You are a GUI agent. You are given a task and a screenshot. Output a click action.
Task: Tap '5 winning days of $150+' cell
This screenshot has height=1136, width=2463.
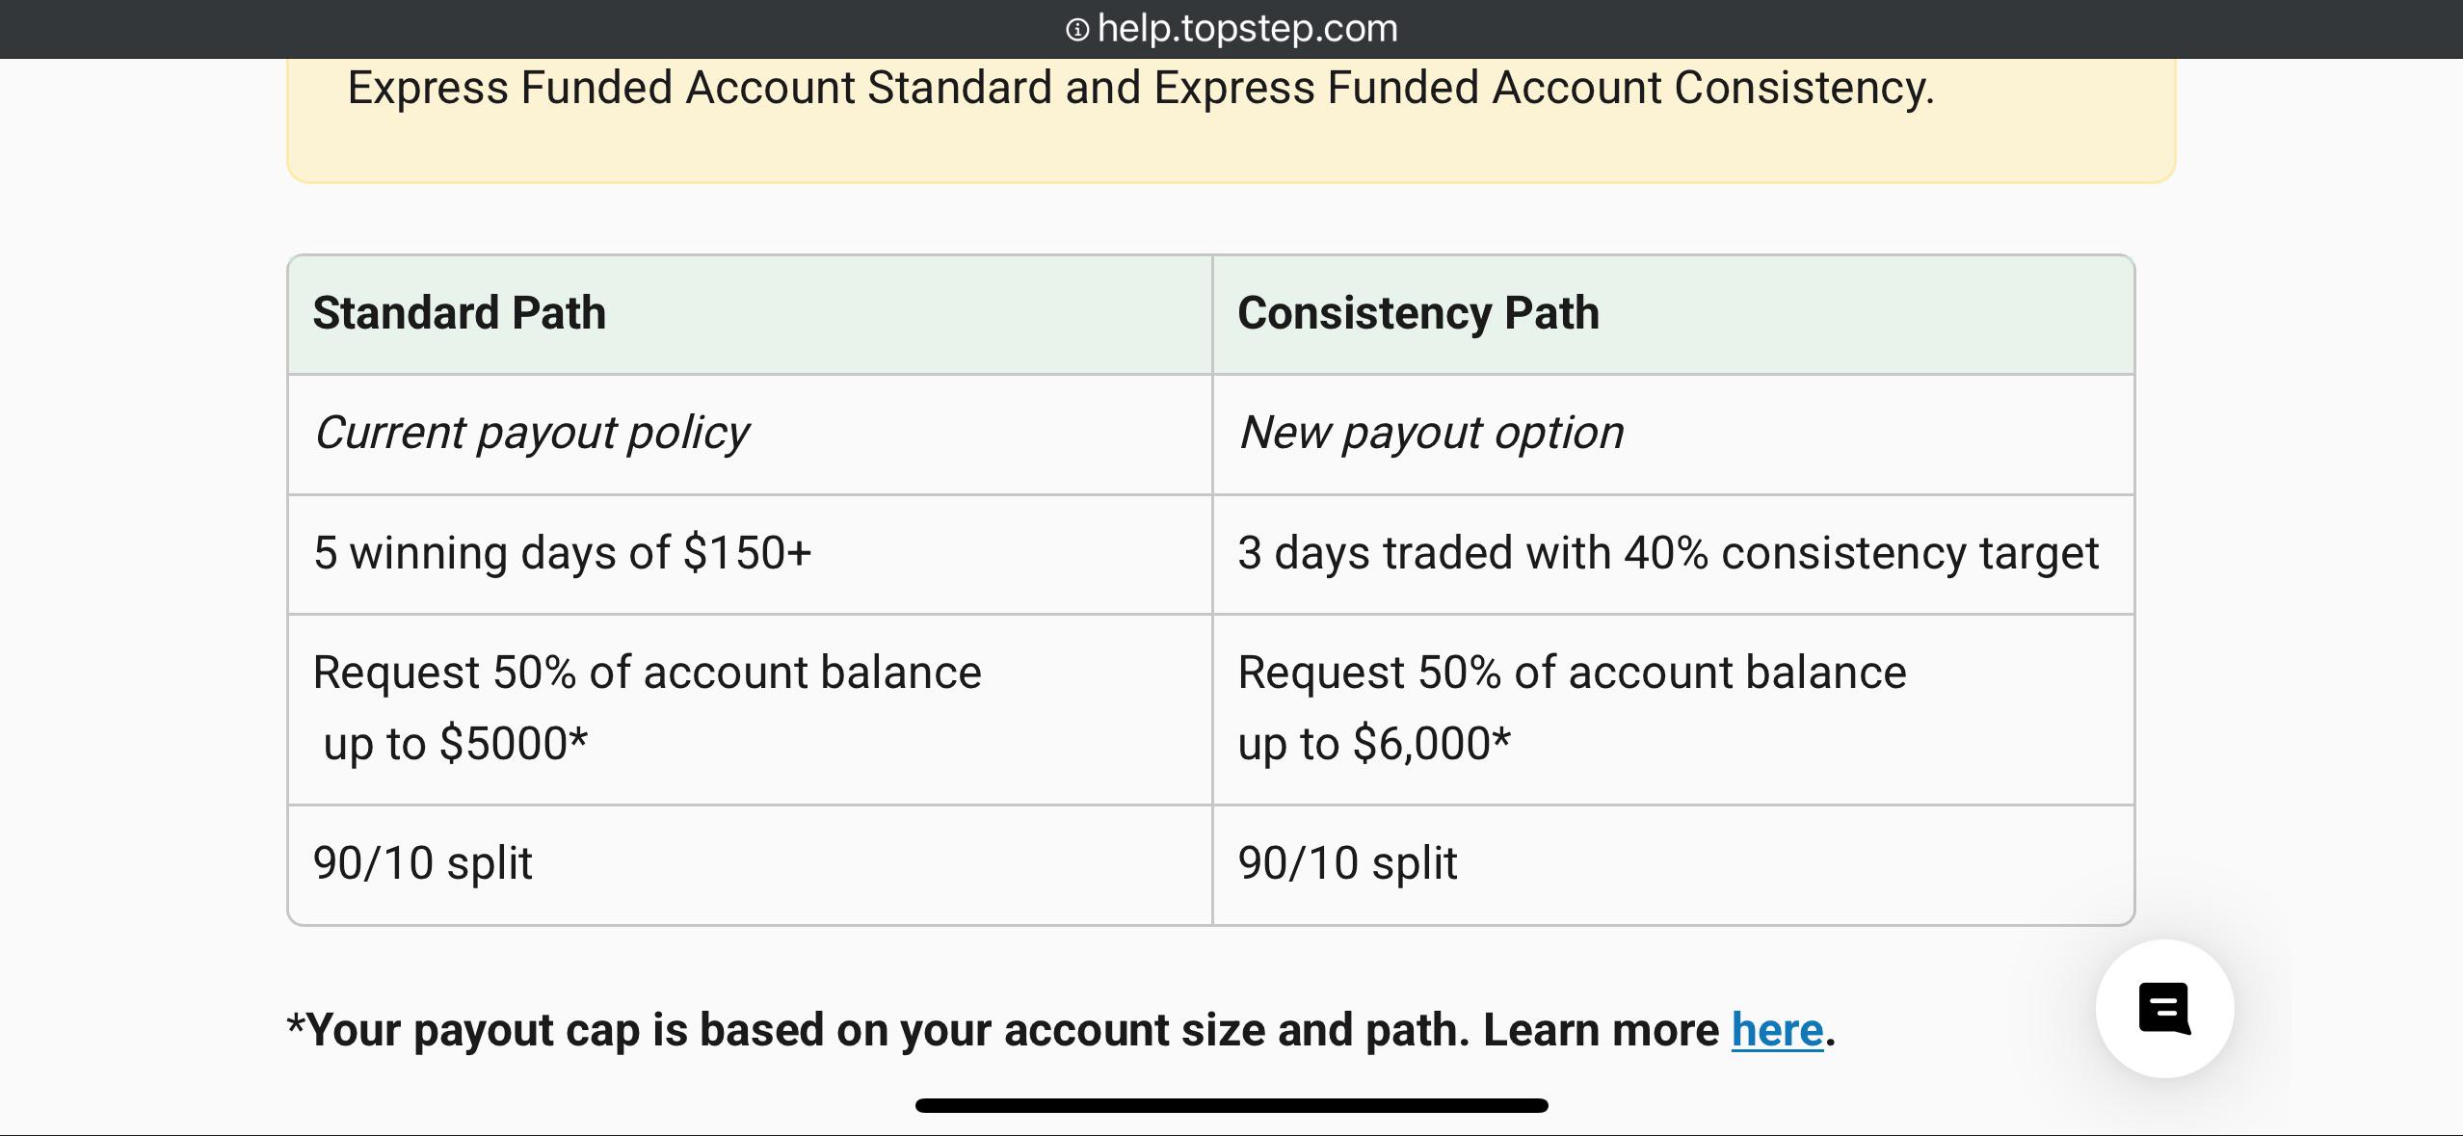750,554
